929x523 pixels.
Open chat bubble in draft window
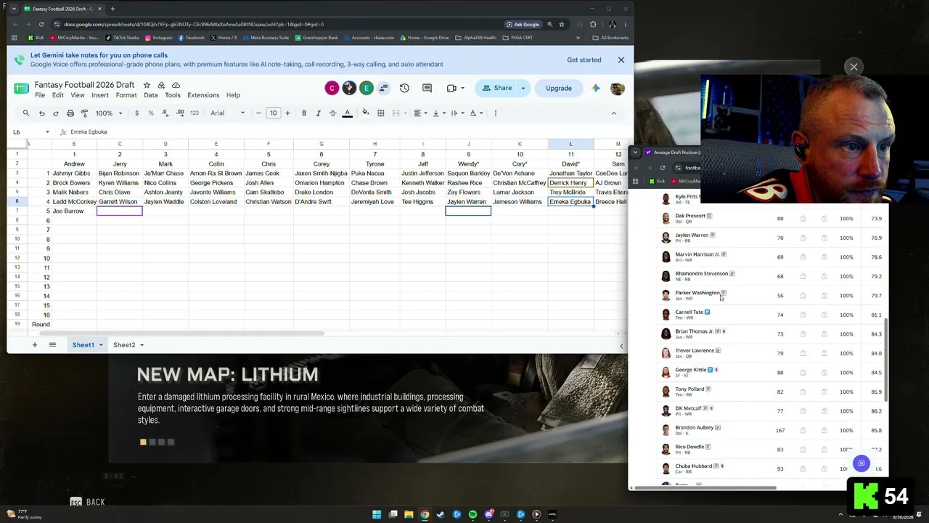point(861,463)
